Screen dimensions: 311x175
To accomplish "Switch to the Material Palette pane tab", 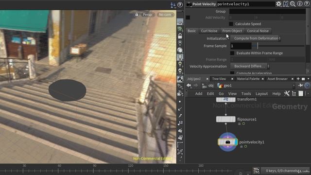I will pyautogui.click(x=248, y=79).
